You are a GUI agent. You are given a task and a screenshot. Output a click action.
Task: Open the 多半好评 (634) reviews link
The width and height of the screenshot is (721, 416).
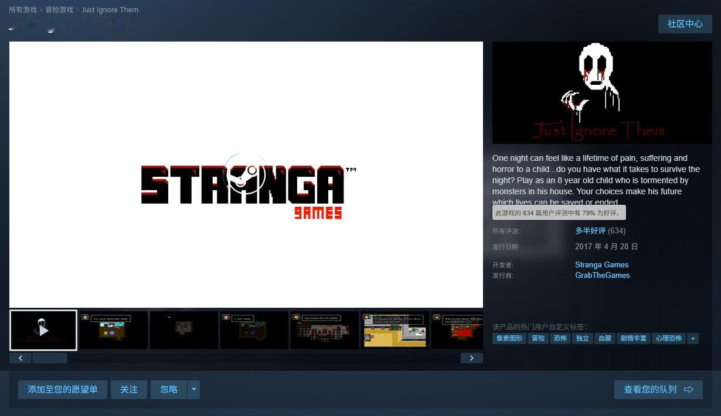590,231
